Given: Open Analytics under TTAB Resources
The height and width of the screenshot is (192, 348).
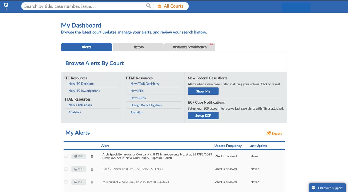Looking at the screenshot, I should click(75, 112).
